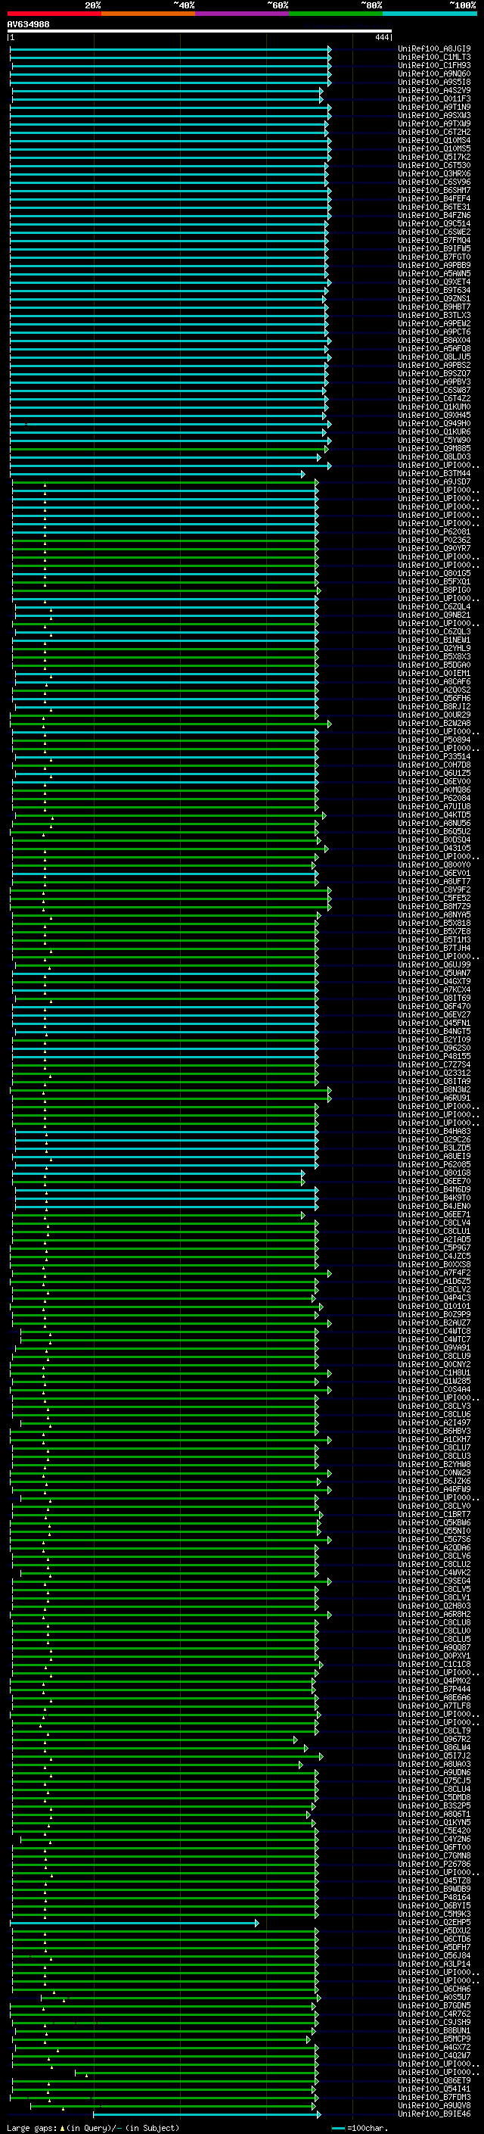484x2134 pixels.
Task: Select hit UniRef100_Q801G5
Action: [434, 573]
